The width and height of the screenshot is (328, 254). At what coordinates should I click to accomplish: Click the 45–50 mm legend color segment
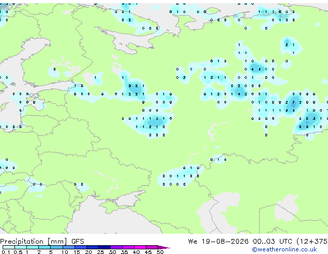coord(152,247)
